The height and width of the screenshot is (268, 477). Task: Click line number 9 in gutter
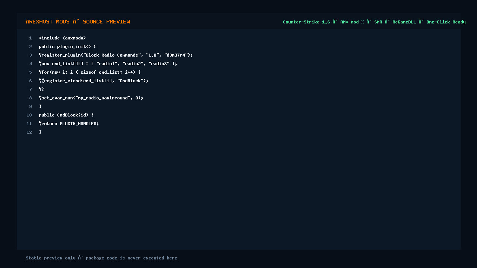[31, 106]
